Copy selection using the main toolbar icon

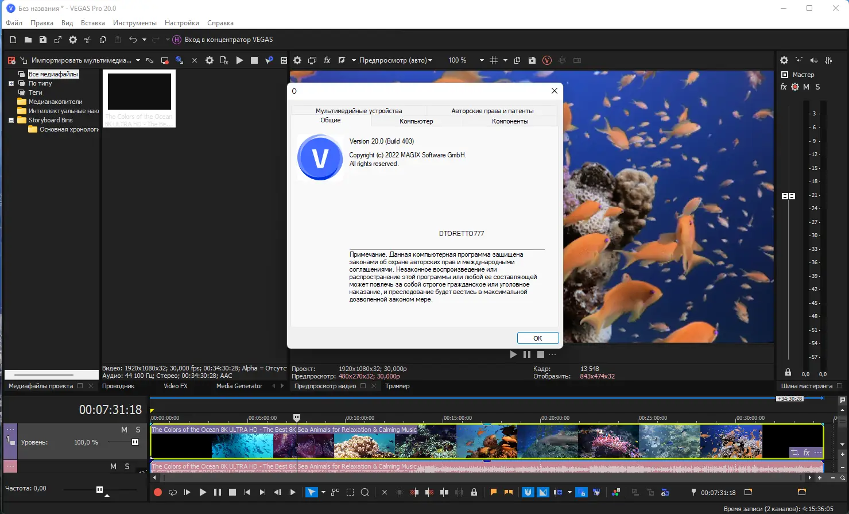102,40
